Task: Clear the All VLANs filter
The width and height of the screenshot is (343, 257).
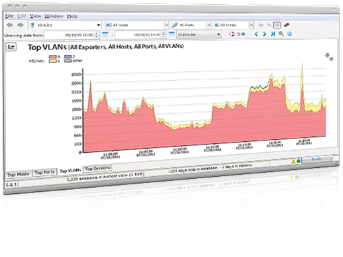Action: (x=251, y=25)
